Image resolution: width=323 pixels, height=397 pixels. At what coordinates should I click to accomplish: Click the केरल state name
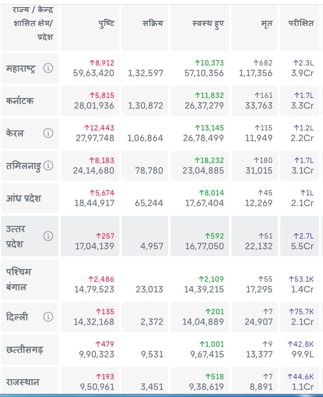coord(15,133)
